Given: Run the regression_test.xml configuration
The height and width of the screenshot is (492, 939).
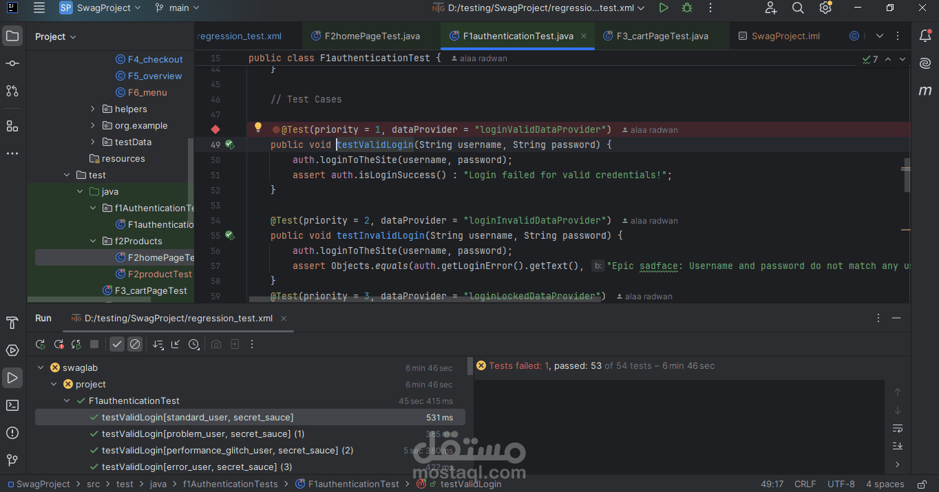Looking at the screenshot, I should [x=663, y=8].
